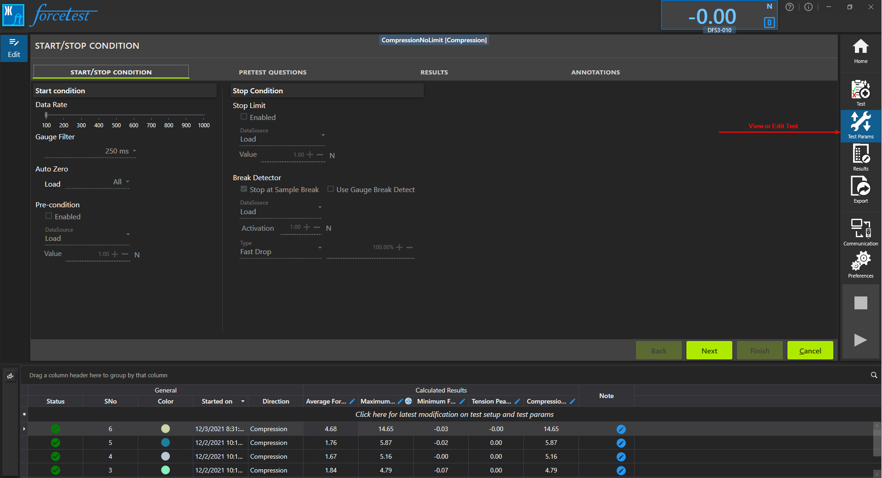
Task: Click the new row asterisk marker
Action: pyautogui.click(x=24, y=415)
